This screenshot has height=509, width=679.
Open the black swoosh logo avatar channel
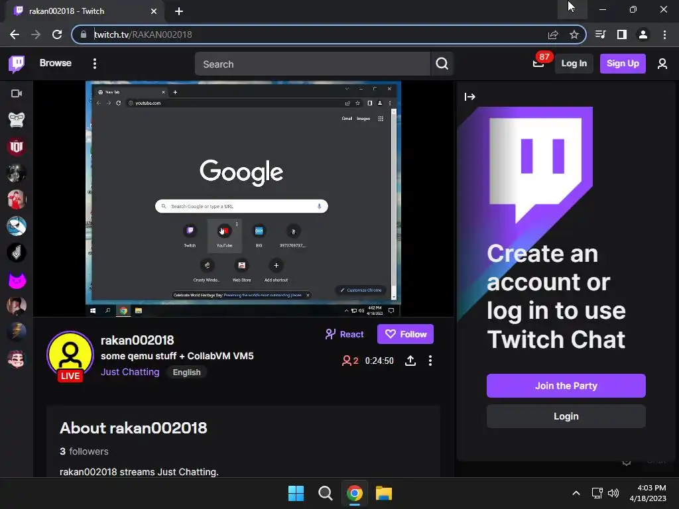pyautogui.click(x=17, y=253)
